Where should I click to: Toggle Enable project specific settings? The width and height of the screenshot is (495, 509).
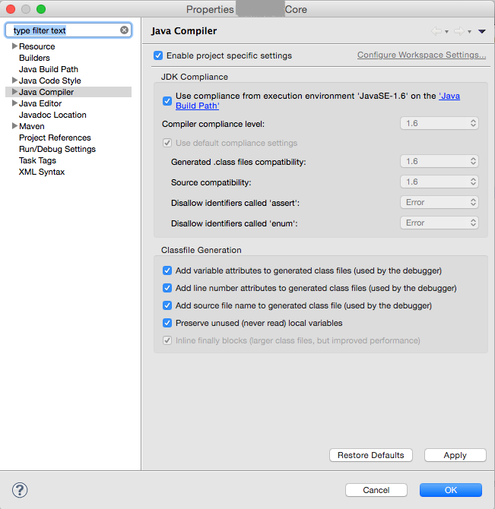[158, 55]
